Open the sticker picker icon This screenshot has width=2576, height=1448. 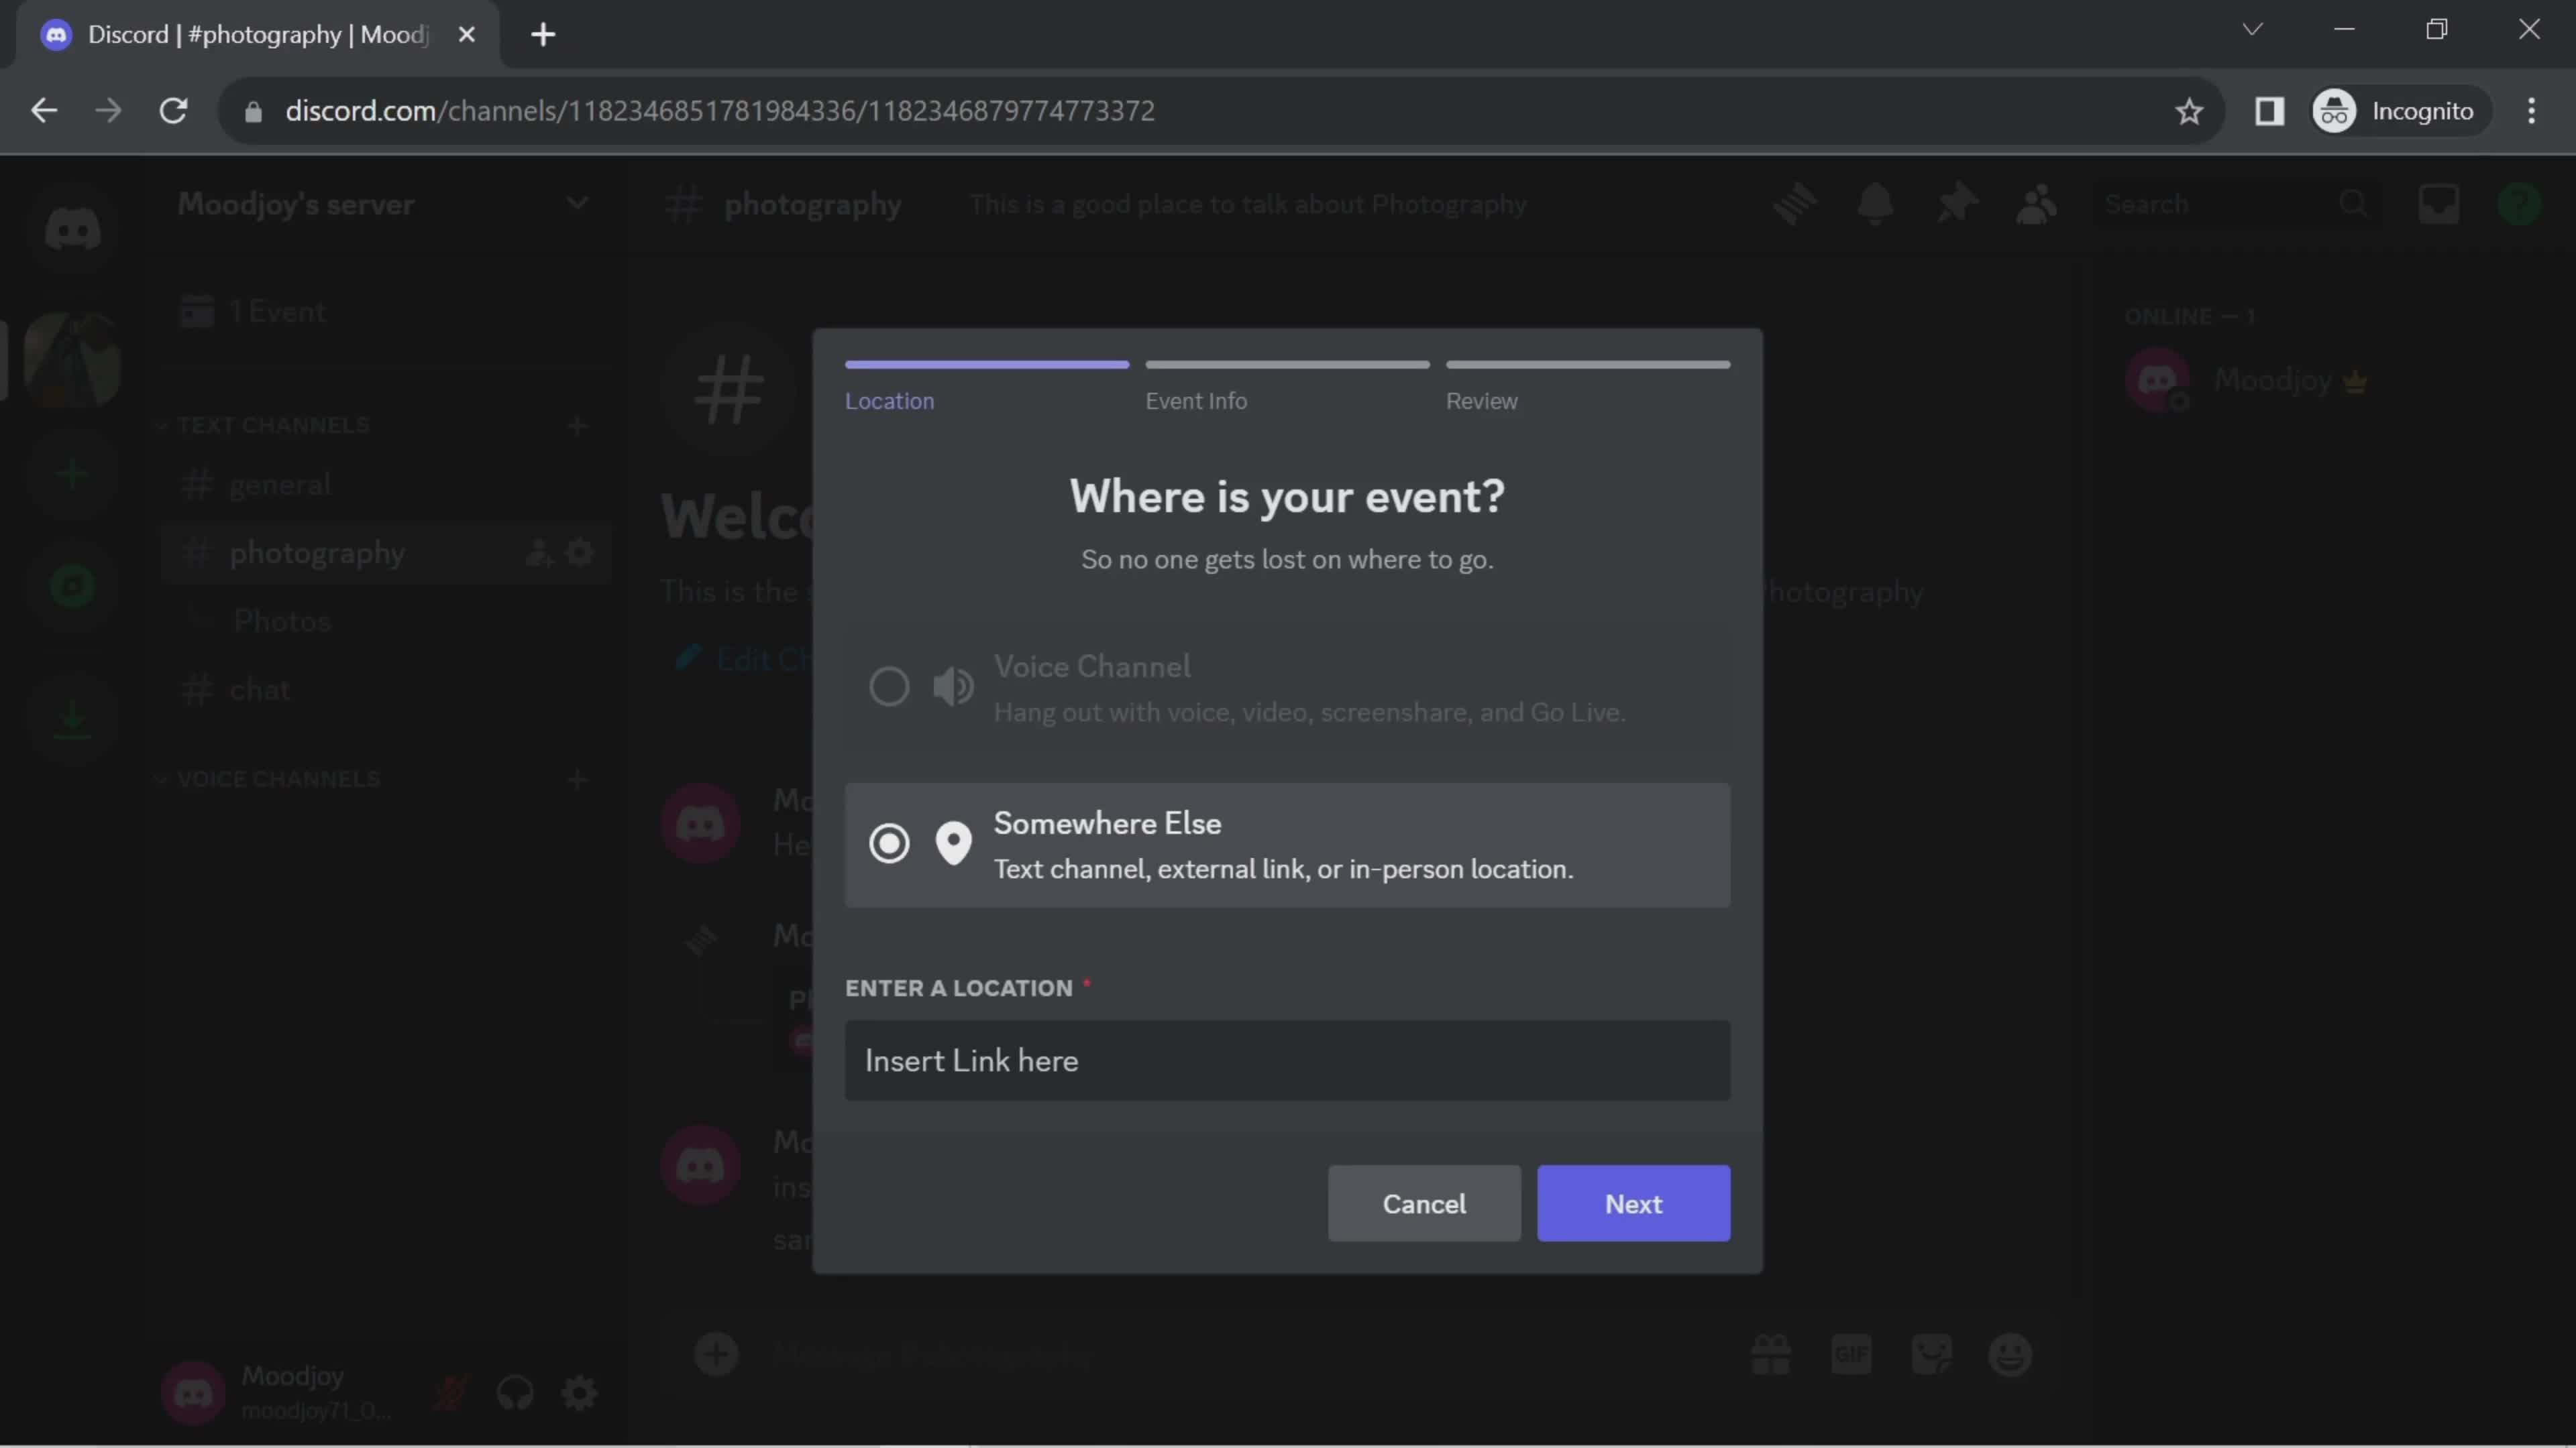coord(1931,1355)
